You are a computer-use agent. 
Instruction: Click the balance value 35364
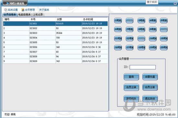(59, 33)
